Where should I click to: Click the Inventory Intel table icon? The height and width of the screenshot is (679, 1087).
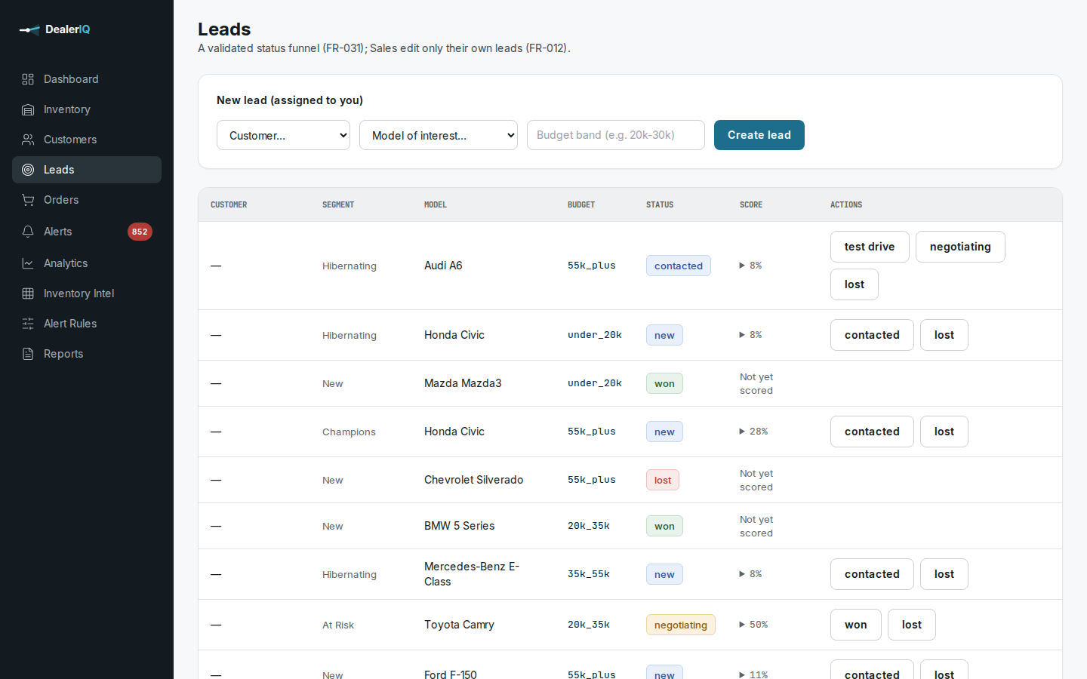tap(28, 293)
